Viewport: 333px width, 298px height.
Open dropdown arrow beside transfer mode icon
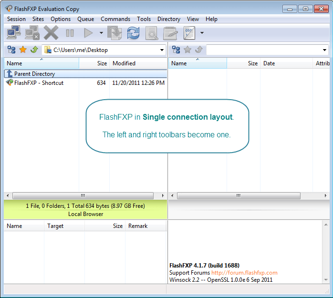[202, 33]
